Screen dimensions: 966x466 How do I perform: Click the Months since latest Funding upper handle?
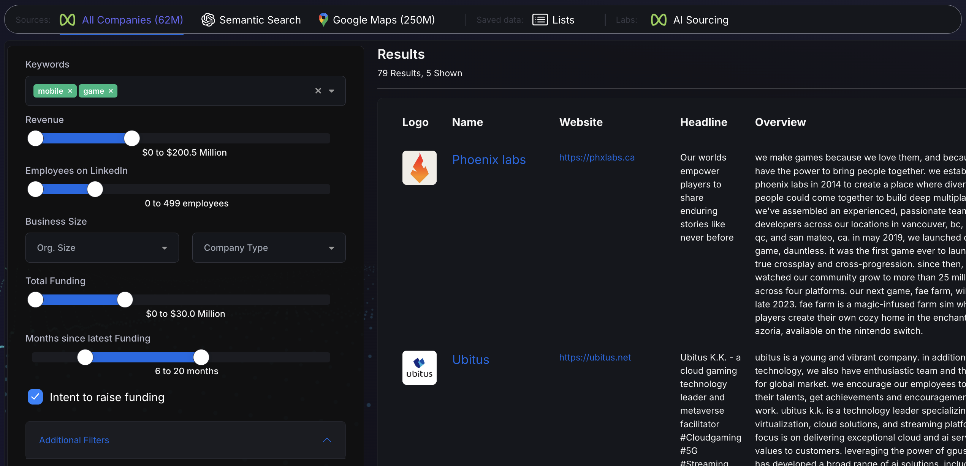(x=201, y=357)
